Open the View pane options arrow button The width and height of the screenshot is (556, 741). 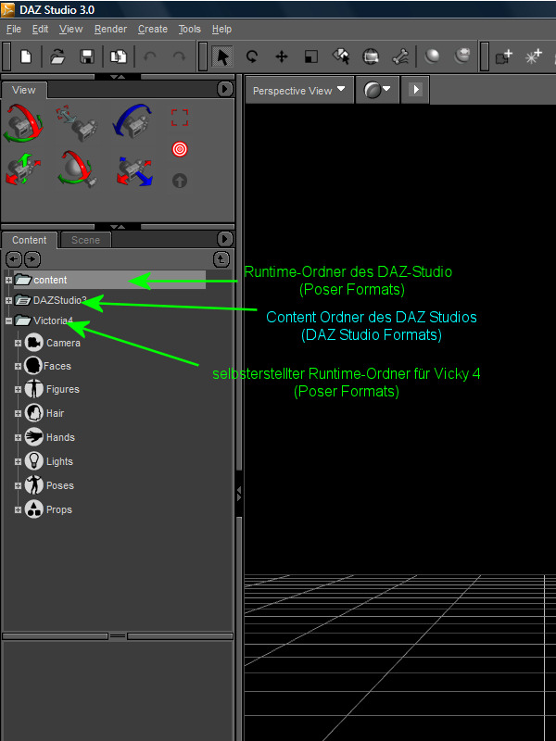[224, 89]
